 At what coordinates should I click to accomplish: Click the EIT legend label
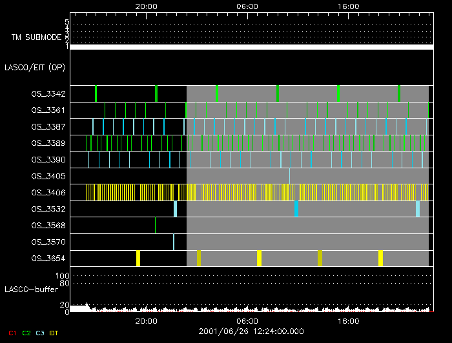pos(54,333)
